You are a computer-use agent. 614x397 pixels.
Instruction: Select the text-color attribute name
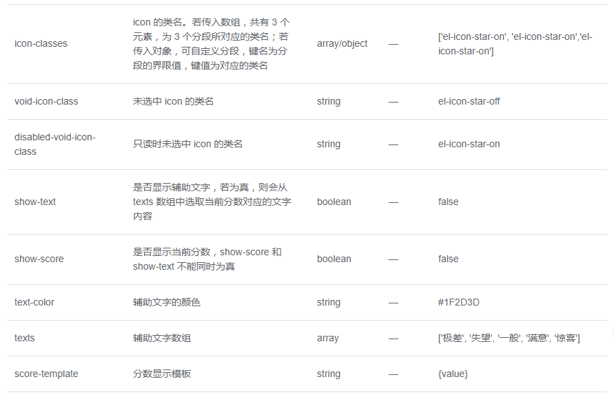[34, 302]
